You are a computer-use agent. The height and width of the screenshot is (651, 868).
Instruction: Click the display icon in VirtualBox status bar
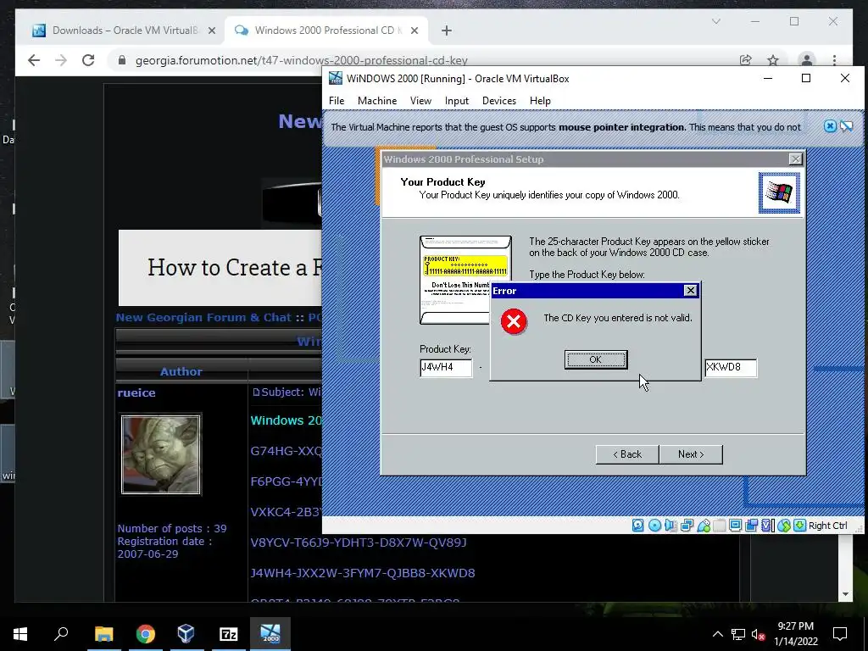coord(735,526)
